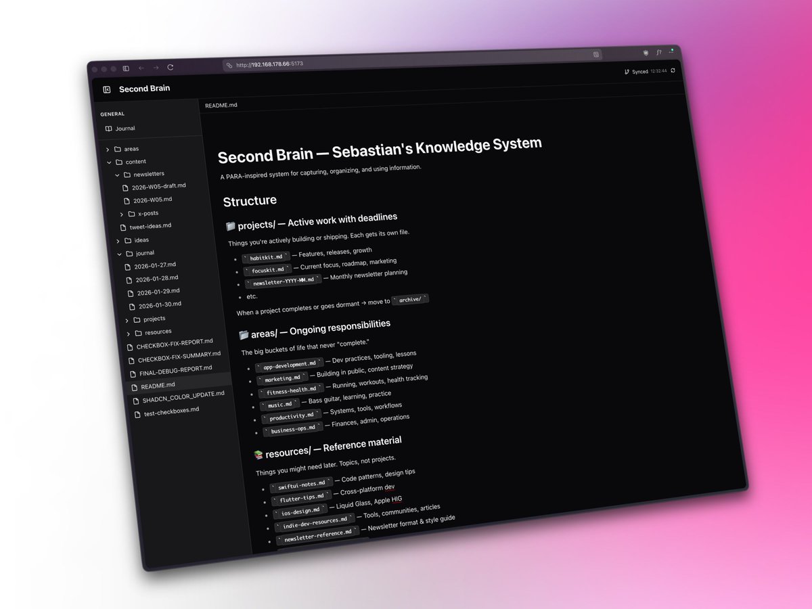Screen dimensions: 812x609
Task: Expand the resources folder chevron
Action: [128, 333]
